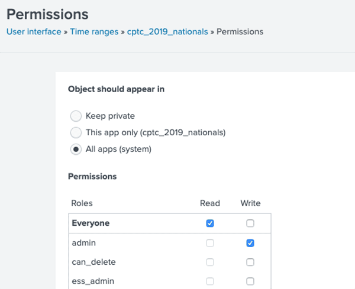
Task: Click the All apps (system) label
Action: pyautogui.click(x=118, y=150)
